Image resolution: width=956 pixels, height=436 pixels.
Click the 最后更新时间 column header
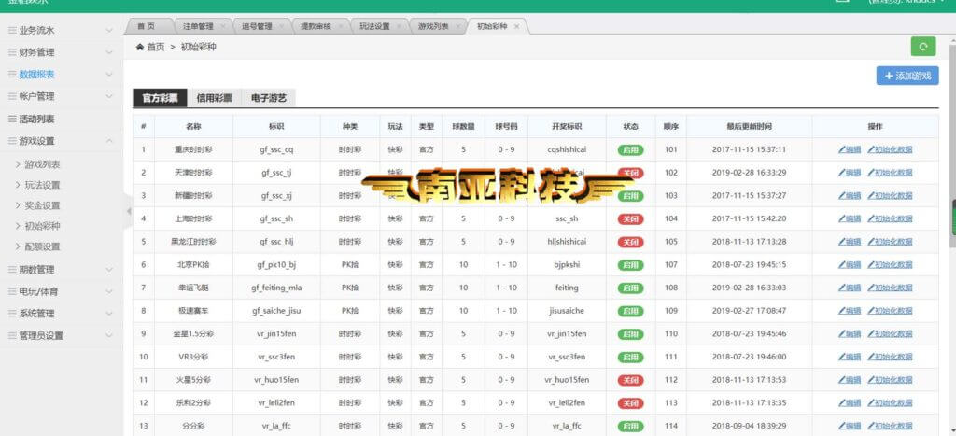point(750,127)
